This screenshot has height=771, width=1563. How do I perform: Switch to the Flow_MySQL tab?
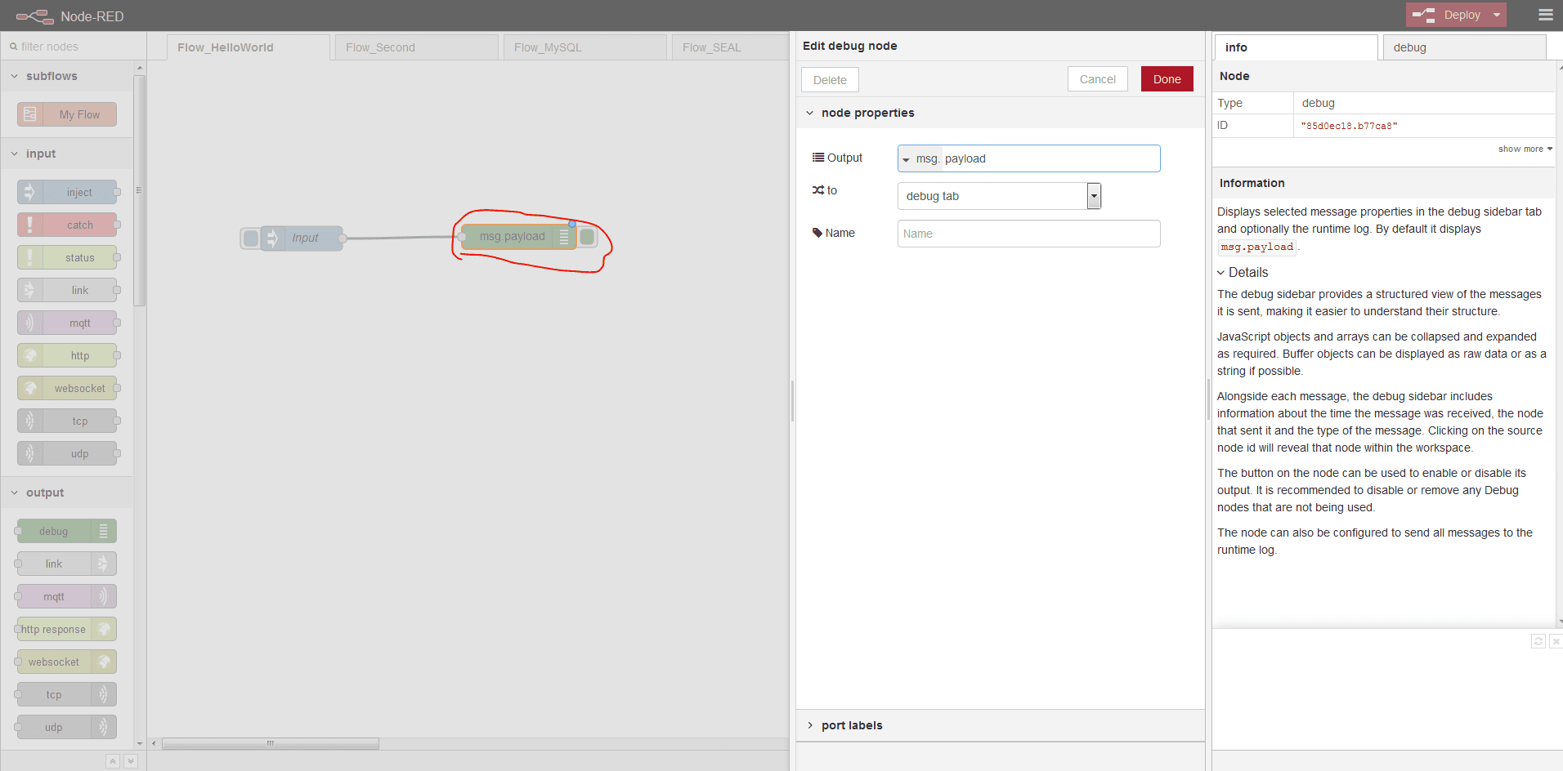coord(548,47)
